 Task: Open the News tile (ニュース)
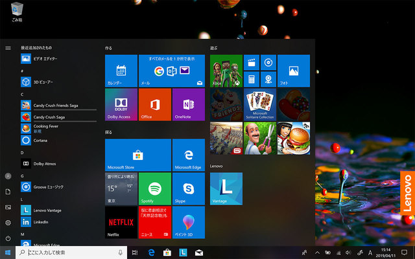[155, 222]
